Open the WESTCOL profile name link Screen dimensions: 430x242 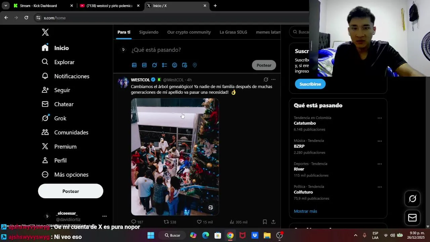(x=140, y=80)
